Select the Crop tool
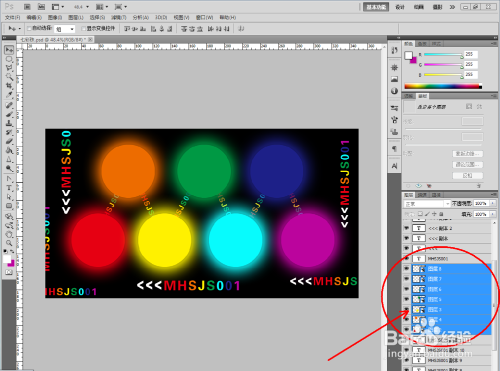The width and height of the screenshot is (500, 371). (9, 86)
